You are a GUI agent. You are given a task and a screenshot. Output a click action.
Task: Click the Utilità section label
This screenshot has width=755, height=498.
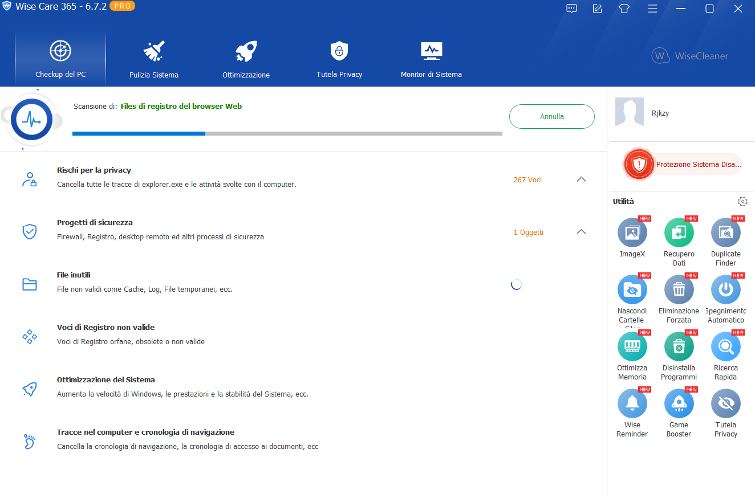coord(623,201)
